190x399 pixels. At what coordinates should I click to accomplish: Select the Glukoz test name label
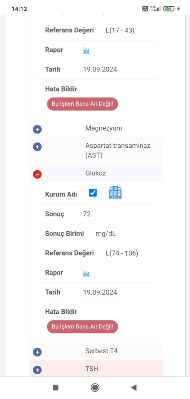click(95, 174)
